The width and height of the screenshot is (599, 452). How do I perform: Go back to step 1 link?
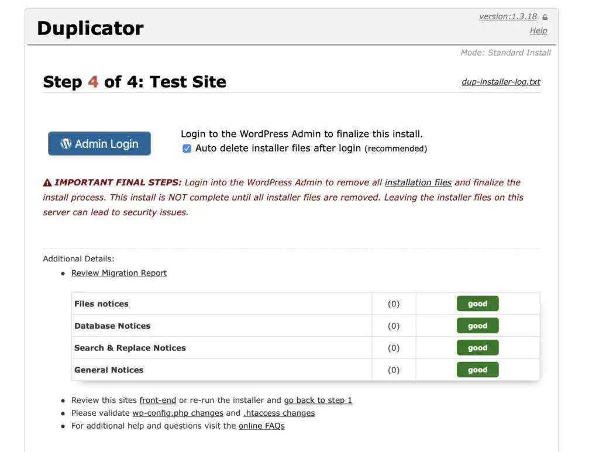click(x=318, y=401)
